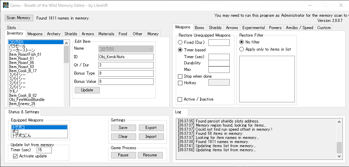This screenshot has width=349, height=167.
Task: Click the Fixed (Dur.) value field
Action: pos(219,42)
